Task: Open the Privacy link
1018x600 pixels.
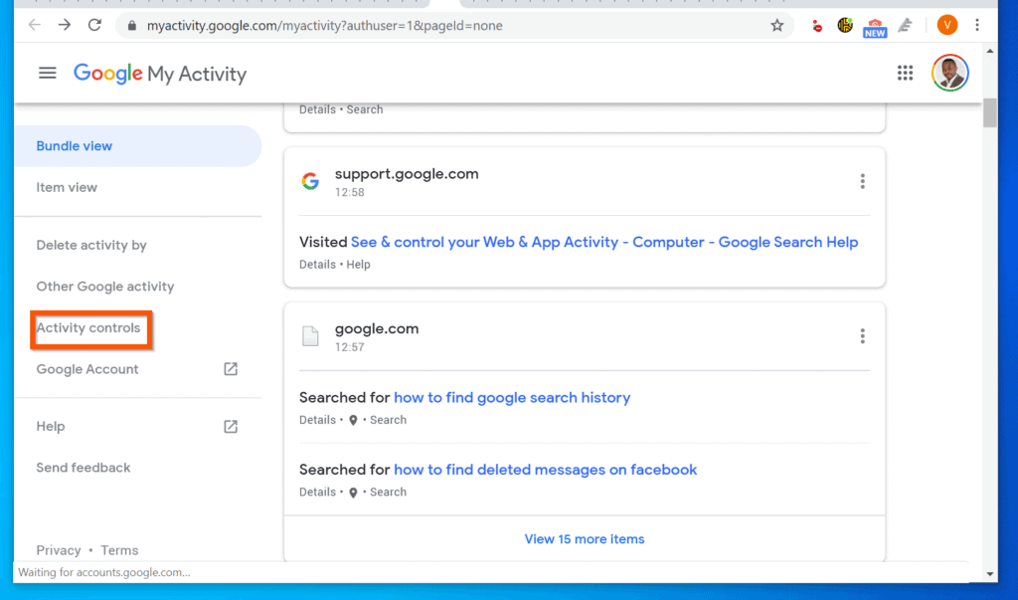Action: 59,550
